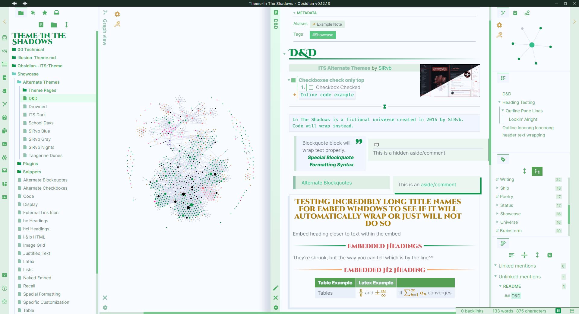
Task: Create a new note in file explorer
Action: (x=41, y=25)
